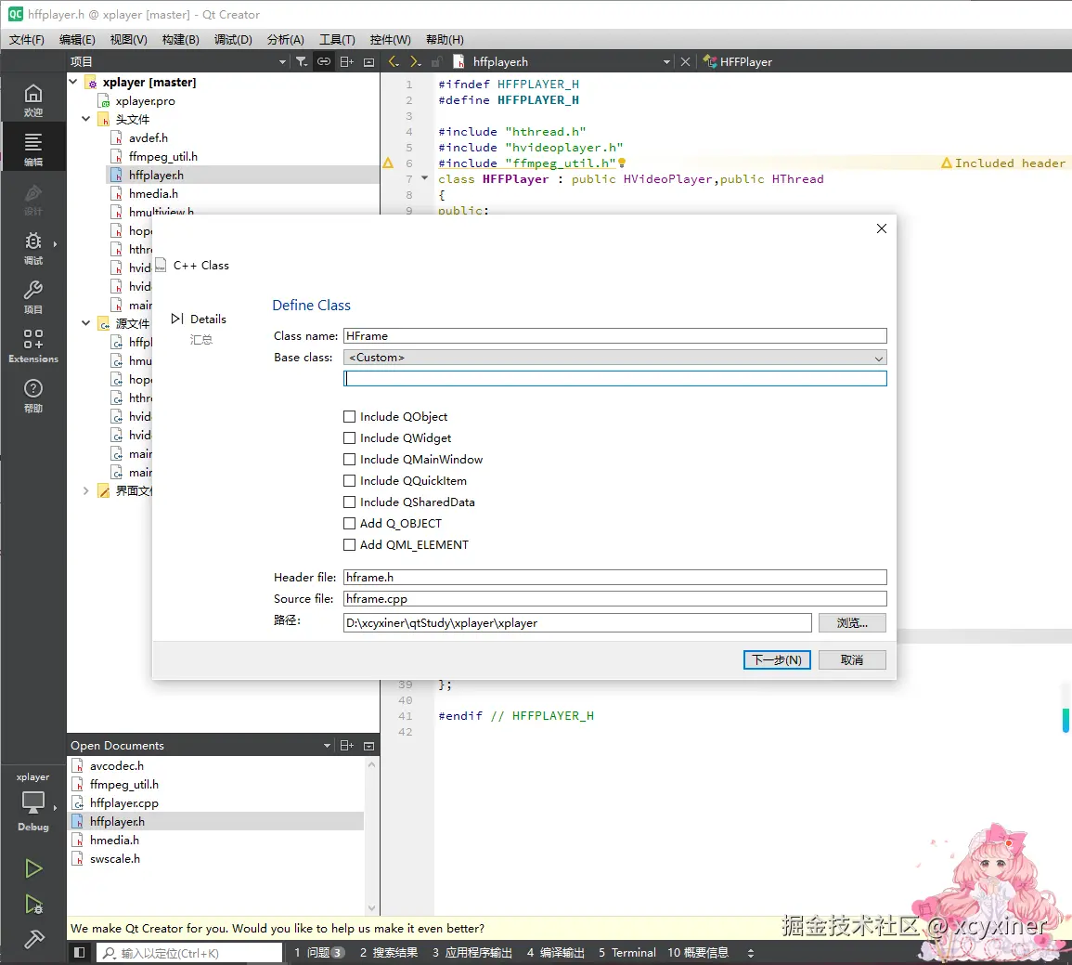Open the Help mode icon

tap(33, 395)
